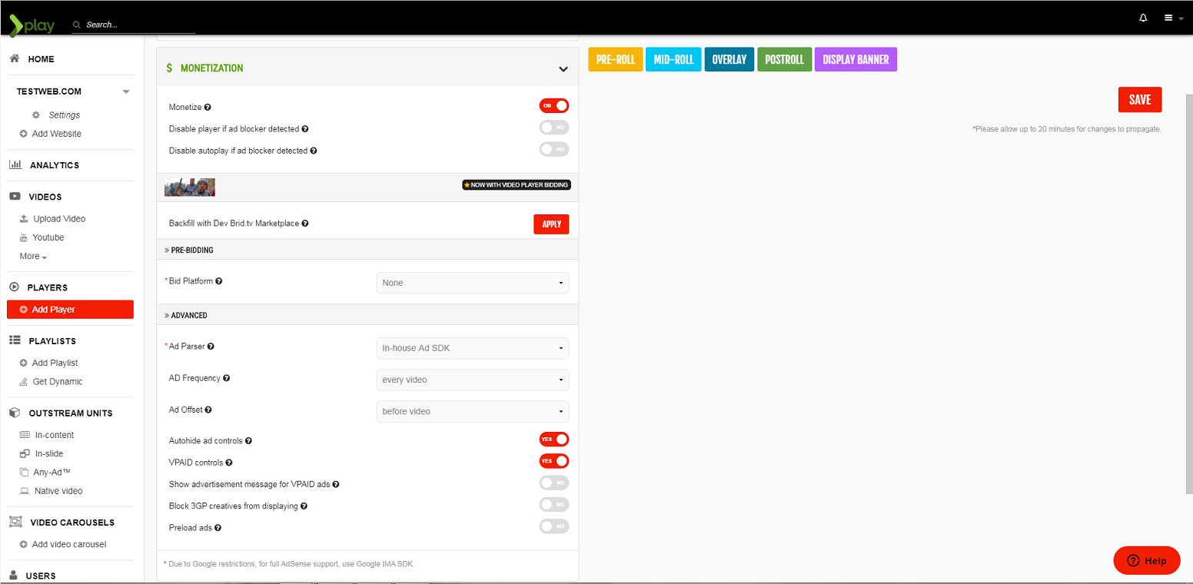Image resolution: width=1193 pixels, height=584 pixels.
Task: Collapse the MONETIZATION section
Action: pyautogui.click(x=562, y=67)
